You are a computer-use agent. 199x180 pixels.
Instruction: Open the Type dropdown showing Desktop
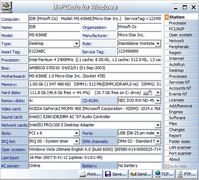76,44
